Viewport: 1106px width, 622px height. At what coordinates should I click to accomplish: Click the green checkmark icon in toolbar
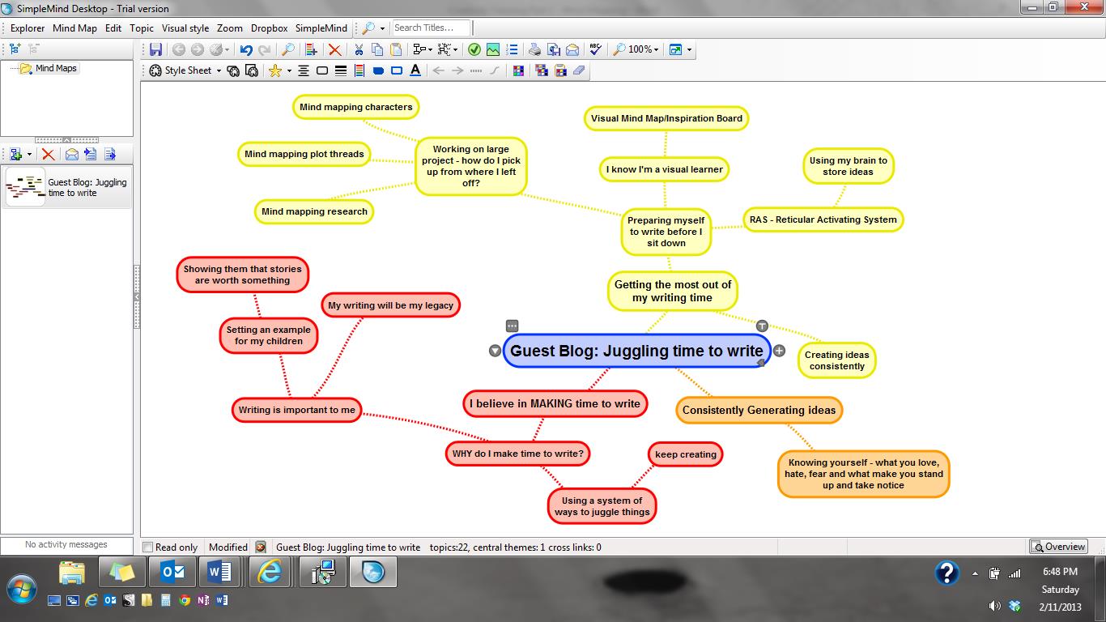[x=474, y=49]
